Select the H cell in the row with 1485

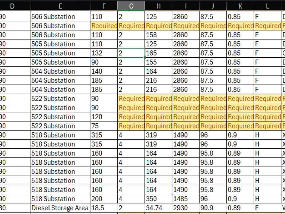pyautogui.click(x=267, y=199)
